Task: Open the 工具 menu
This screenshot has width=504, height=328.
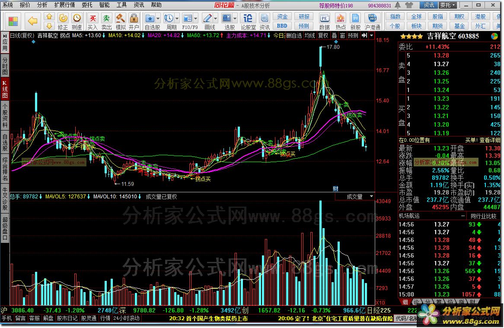Action: coord(121,5)
